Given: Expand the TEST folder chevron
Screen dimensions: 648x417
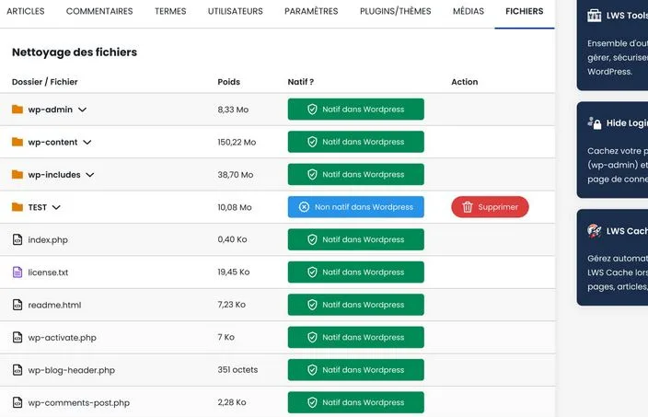Looking at the screenshot, I should [x=57, y=207].
